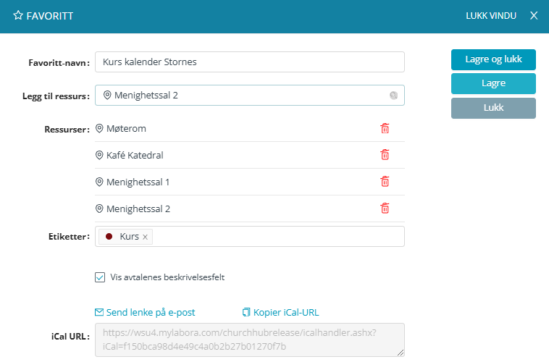Click the star icon beside FAVORITT title
This screenshot has width=549, height=362.
pos(18,15)
